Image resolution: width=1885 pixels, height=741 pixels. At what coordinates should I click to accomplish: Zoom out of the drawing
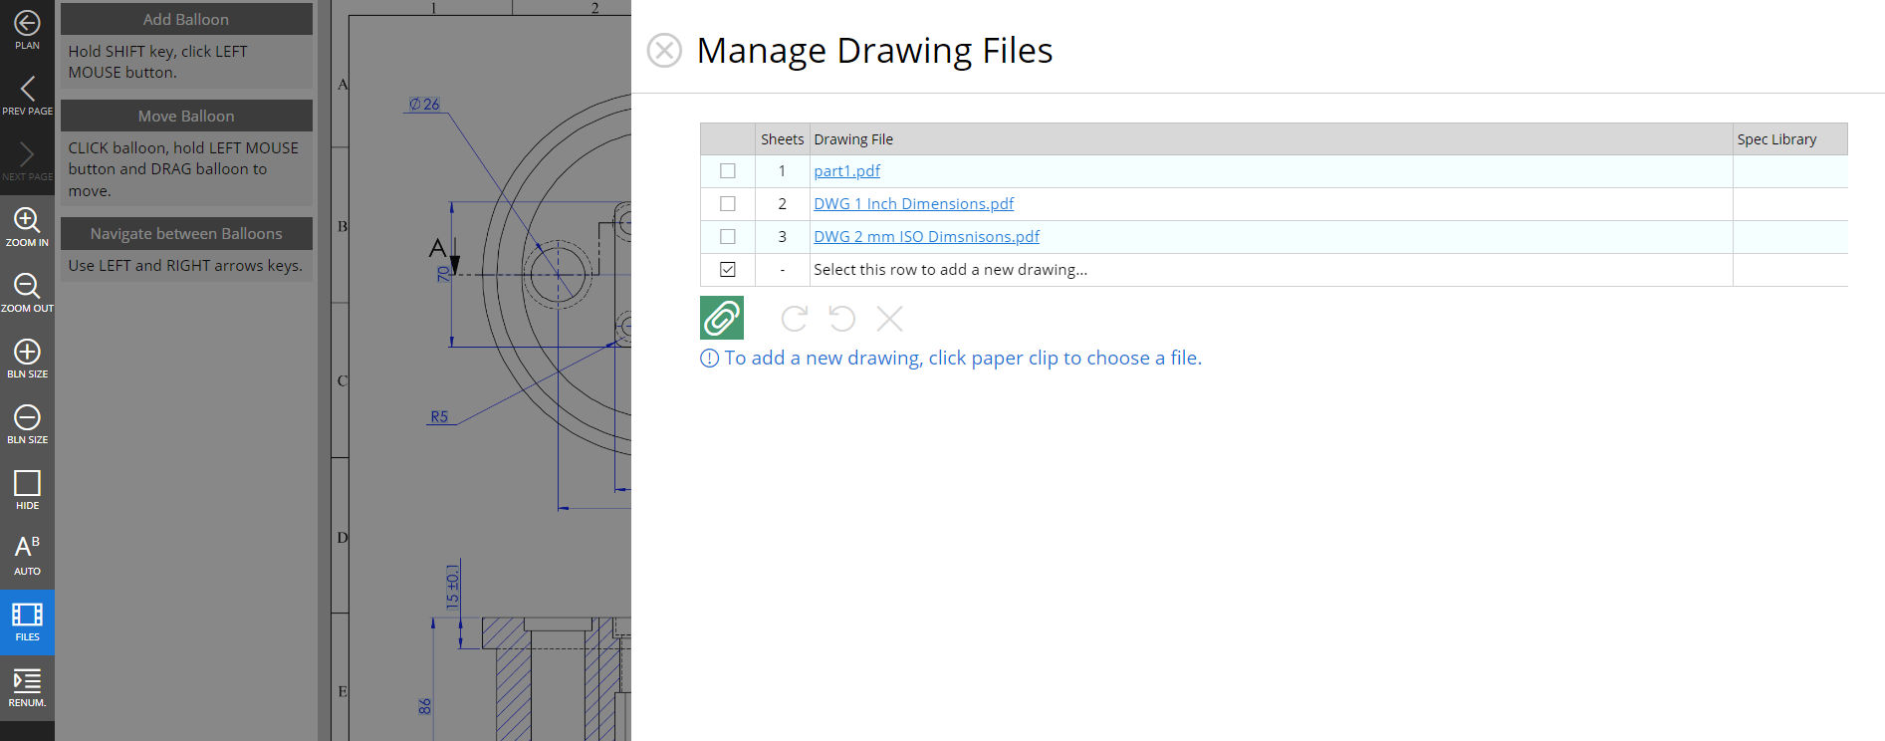point(27,293)
